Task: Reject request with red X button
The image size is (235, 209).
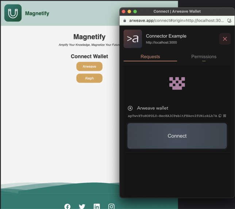Action: pyautogui.click(x=225, y=39)
